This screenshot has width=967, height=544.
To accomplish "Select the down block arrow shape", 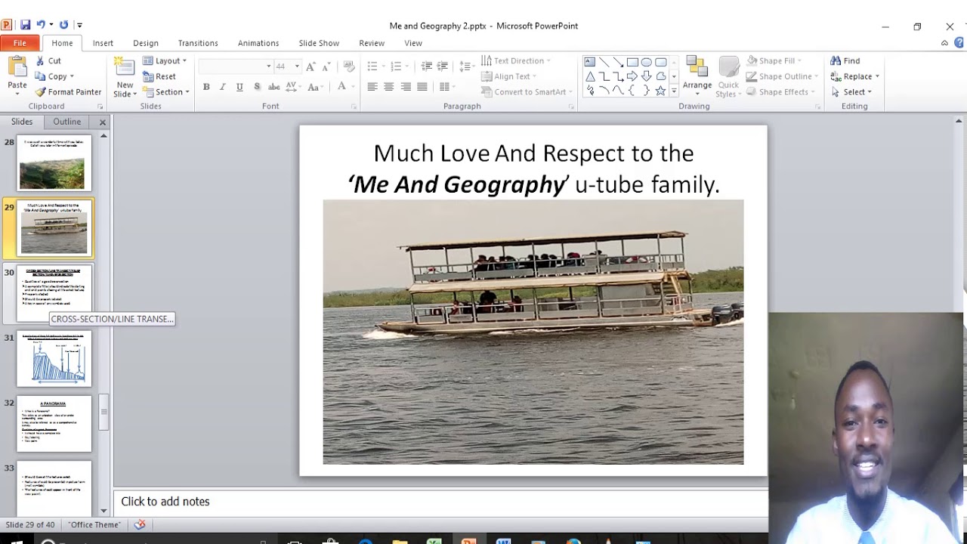I will pos(647,76).
